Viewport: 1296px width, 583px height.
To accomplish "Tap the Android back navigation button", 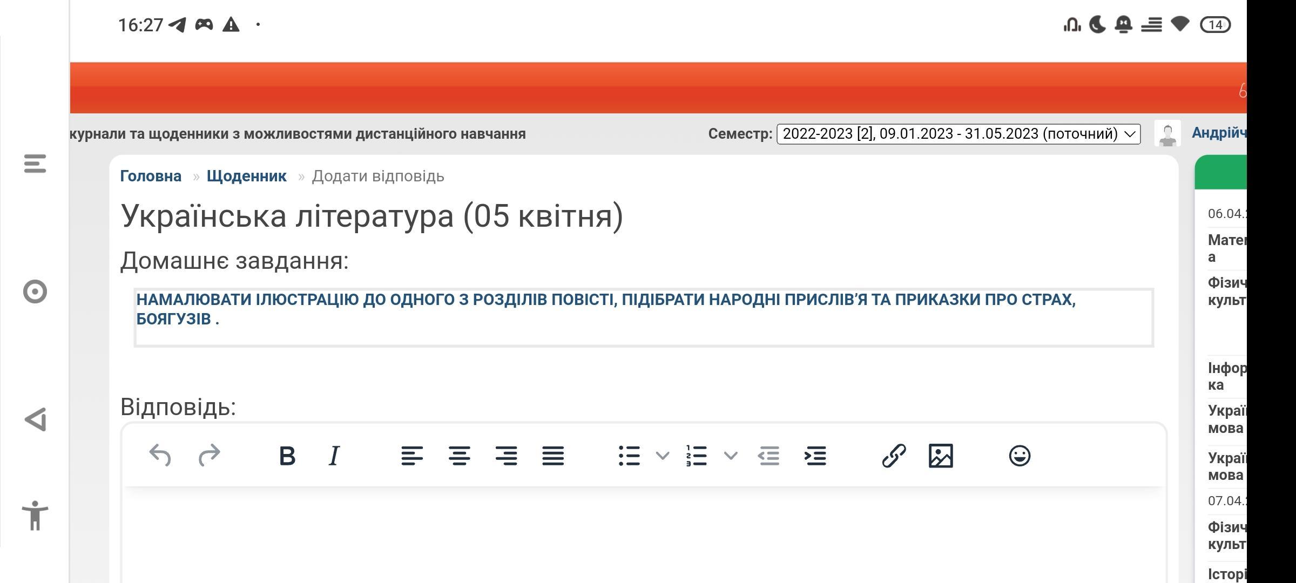I will (x=36, y=419).
